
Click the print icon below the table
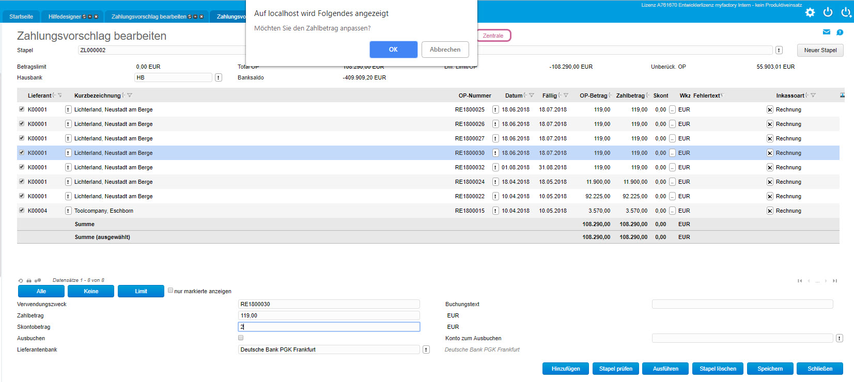29,281
